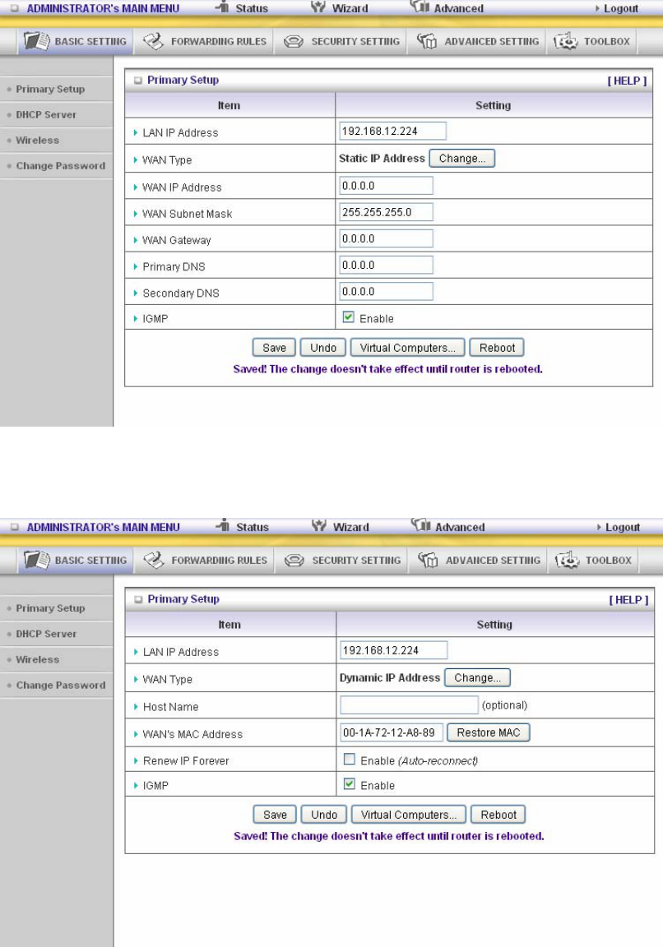Focus the WAN Subnet Mask field
Image resolution: width=663 pixels, height=947 pixels.
coord(386,212)
